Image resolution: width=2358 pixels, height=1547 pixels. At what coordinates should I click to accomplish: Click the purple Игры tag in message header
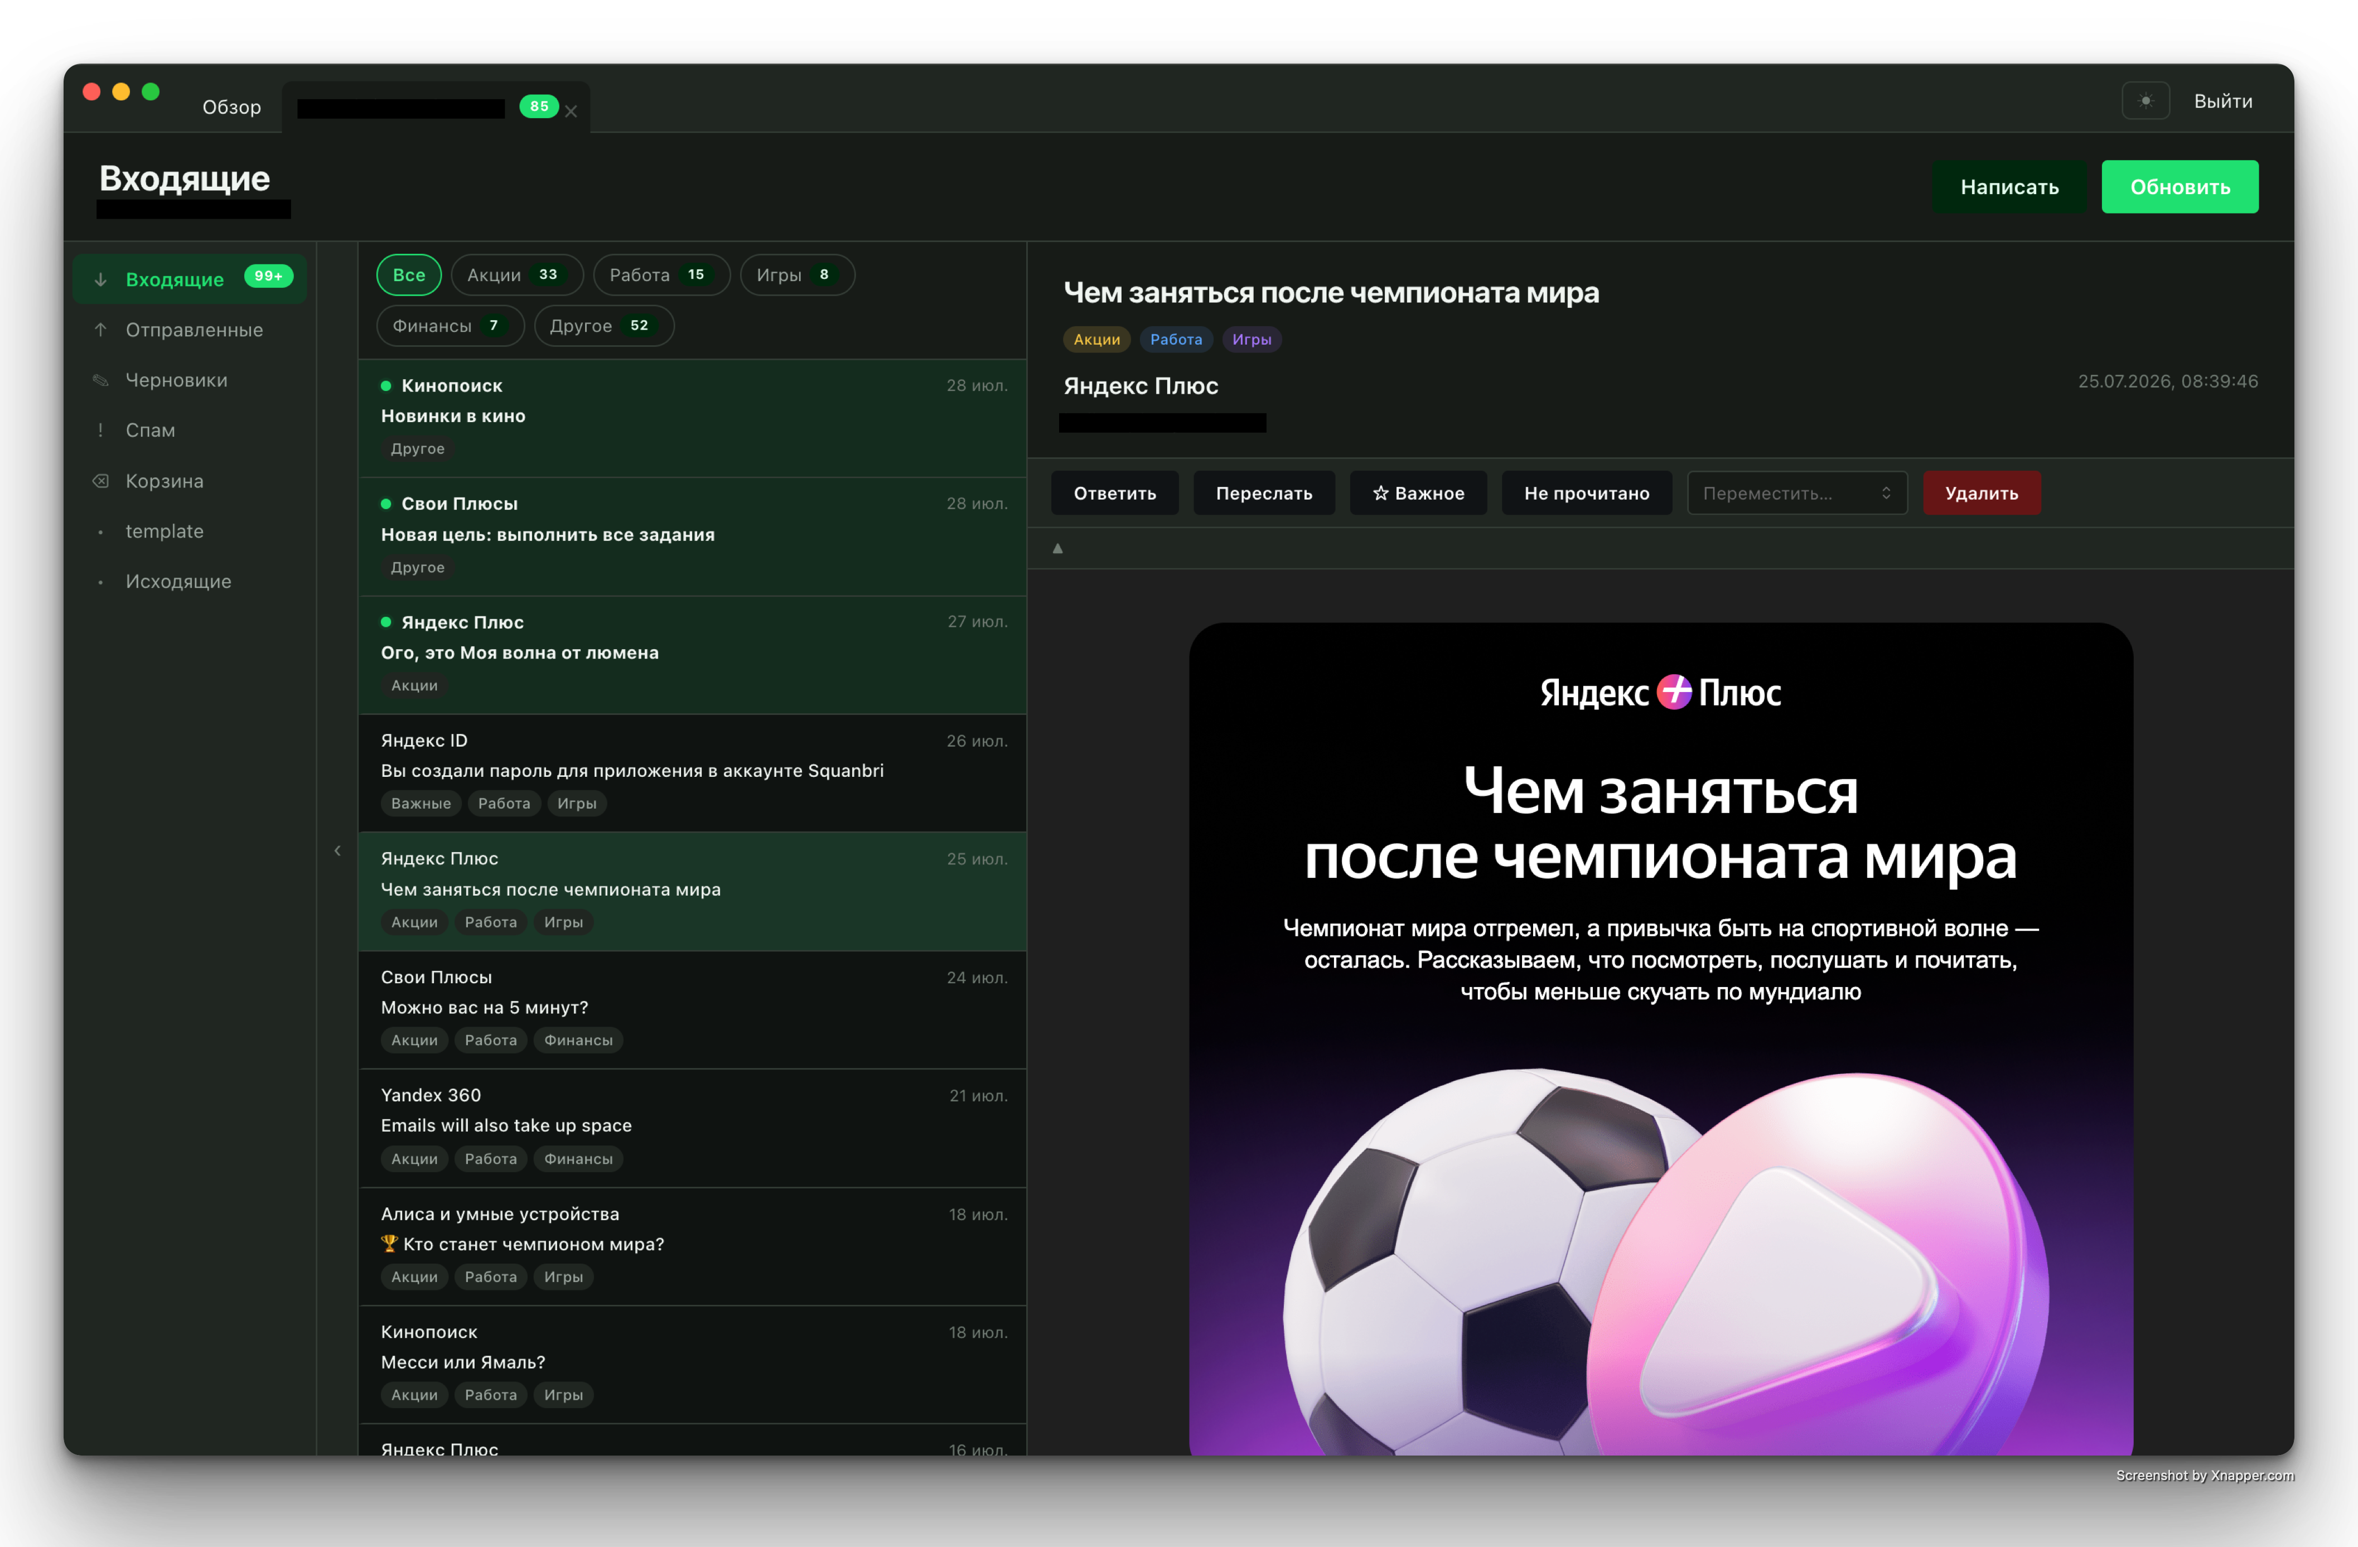pyautogui.click(x=1252, y=340)
